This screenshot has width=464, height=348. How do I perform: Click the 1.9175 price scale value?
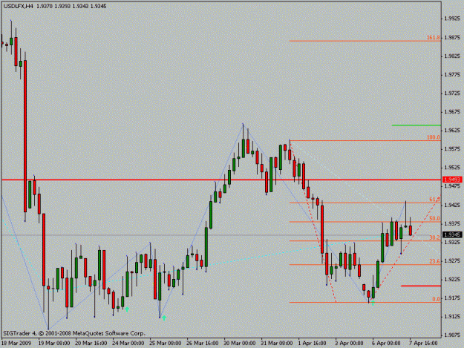[452, 298]
